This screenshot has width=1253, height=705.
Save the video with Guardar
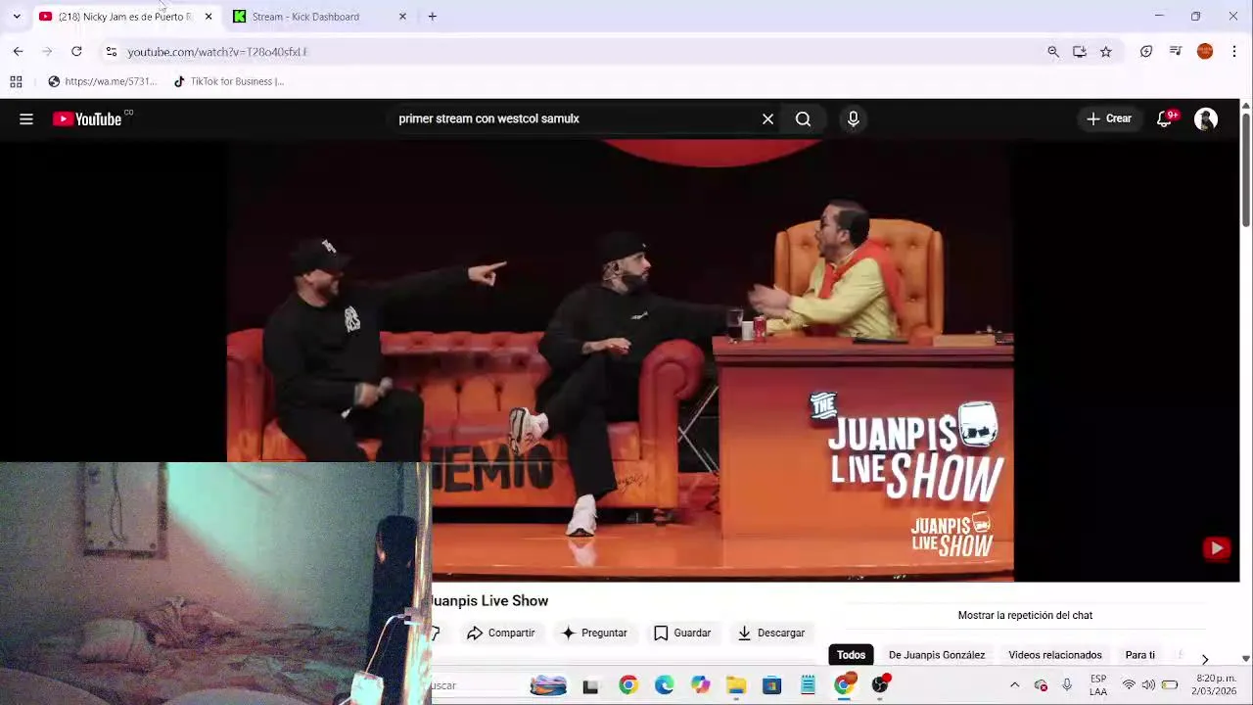(x=682, y=634)
